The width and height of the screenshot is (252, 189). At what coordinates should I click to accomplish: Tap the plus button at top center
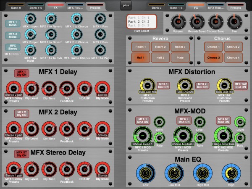pyautogui.click(x=126, y=5)
